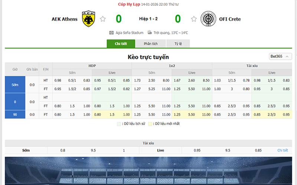Open the Bet365 bookmaker dropdown
The width and height of the screenshot is (297, 185).
pyautogui.click(x=280, y=57)
